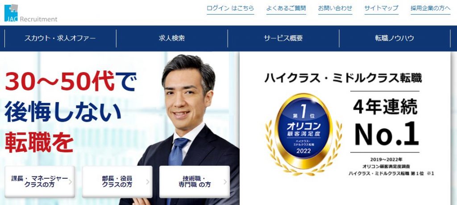
Task: Open the サイトマップ link
Action: coord(381,8)
